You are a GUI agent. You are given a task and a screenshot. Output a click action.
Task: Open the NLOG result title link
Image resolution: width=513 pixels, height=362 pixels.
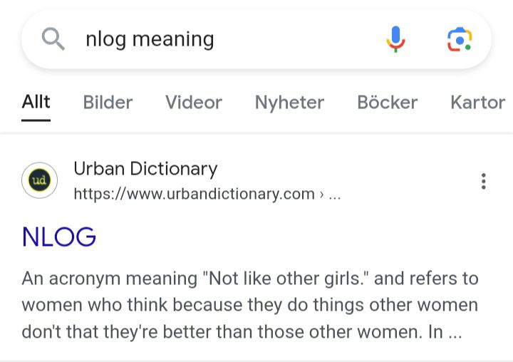click(x=59, y=237)
